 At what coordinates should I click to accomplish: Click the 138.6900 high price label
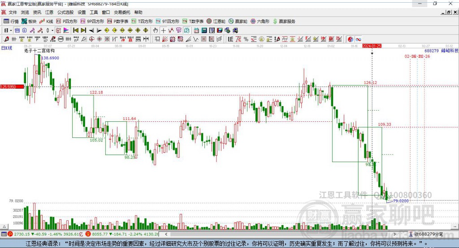click(50, 58)
